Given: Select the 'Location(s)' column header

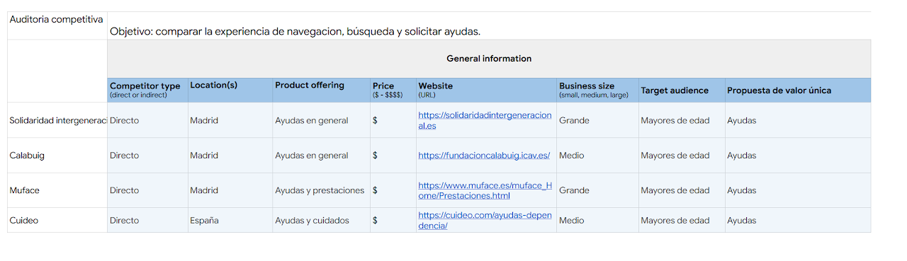Looking at the screenshot, I should coord(230,90).
